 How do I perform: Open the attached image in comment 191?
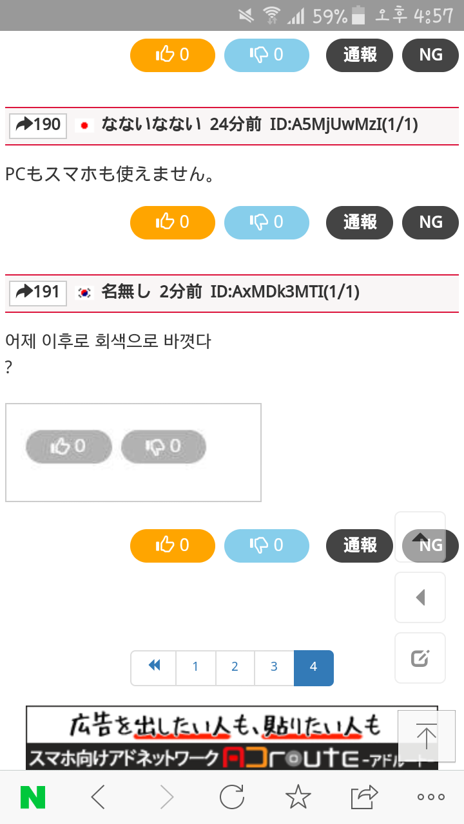(133, 452)
